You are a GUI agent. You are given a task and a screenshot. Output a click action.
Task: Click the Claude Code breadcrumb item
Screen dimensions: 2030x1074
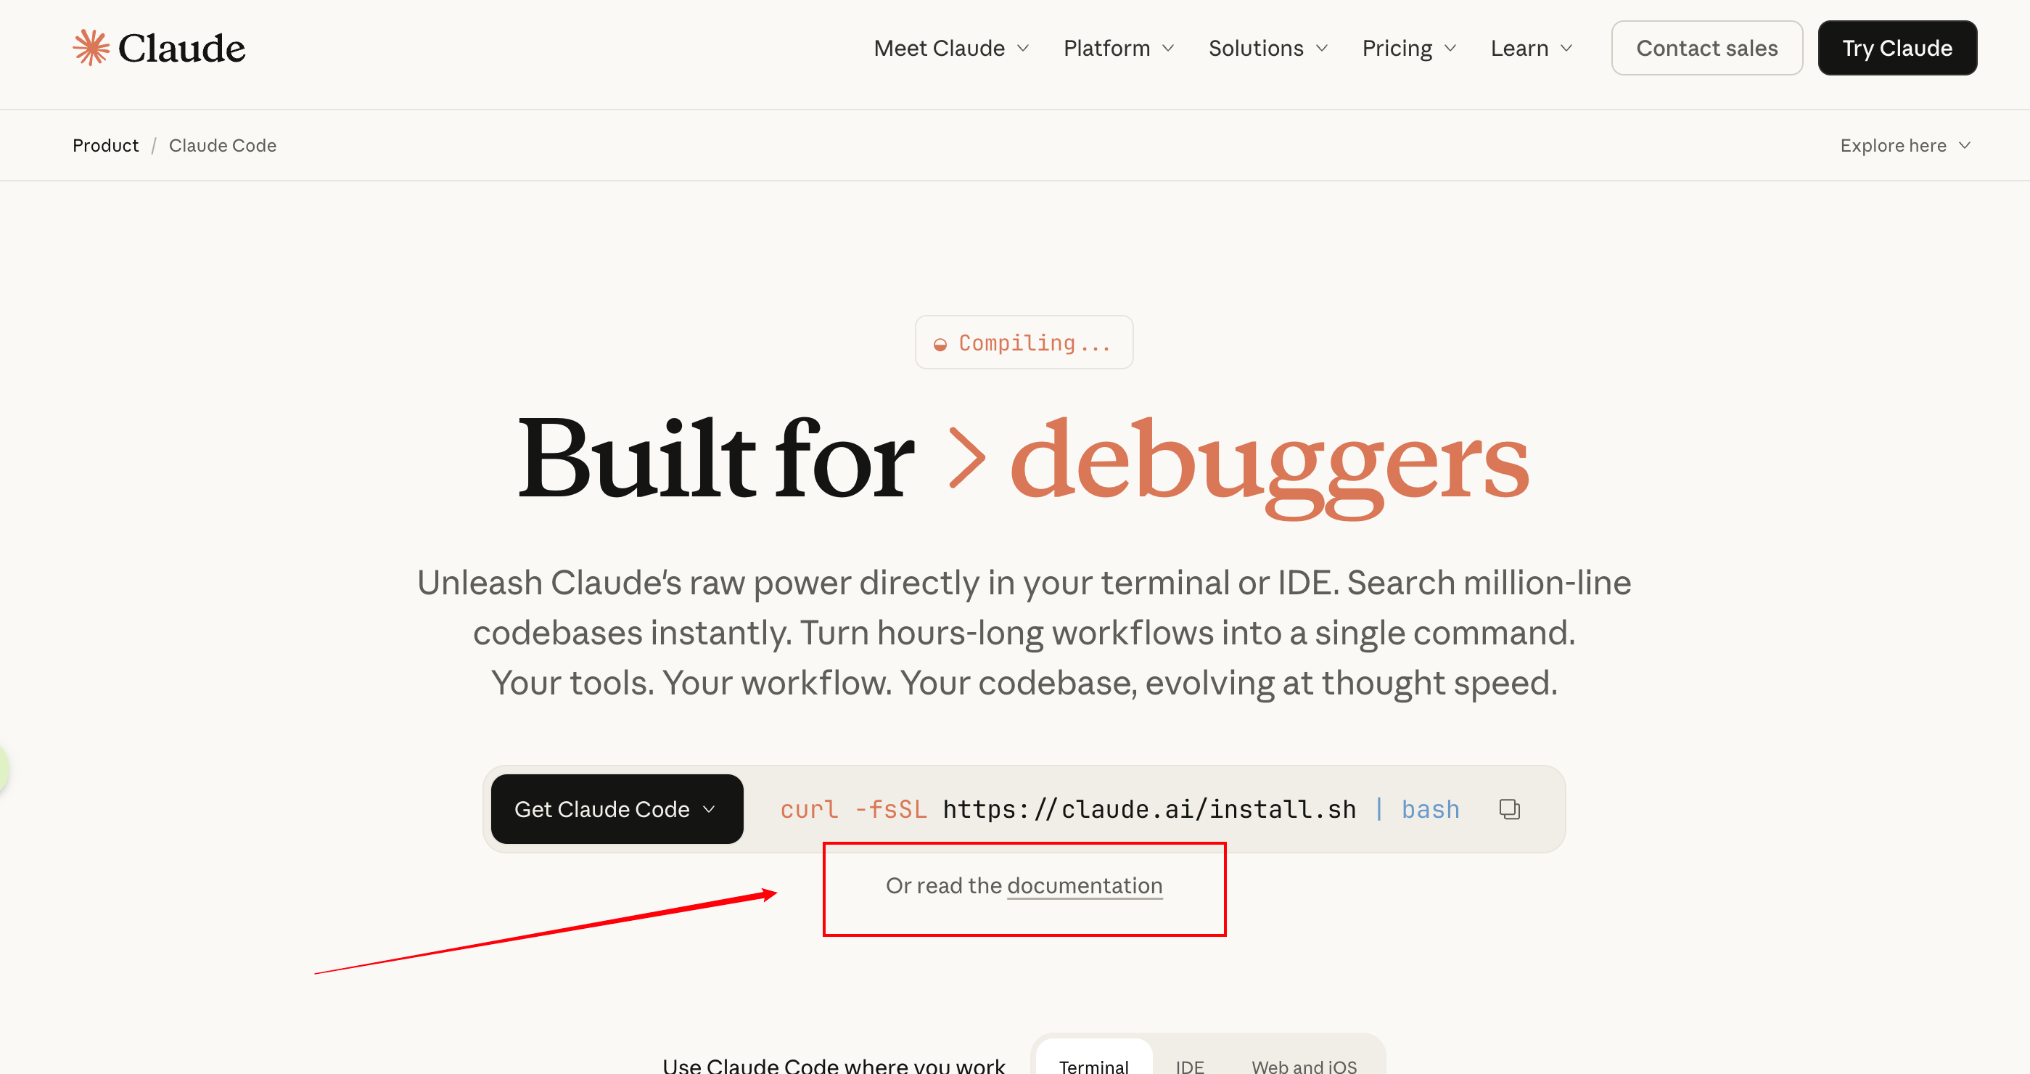[x=222, y=146]
